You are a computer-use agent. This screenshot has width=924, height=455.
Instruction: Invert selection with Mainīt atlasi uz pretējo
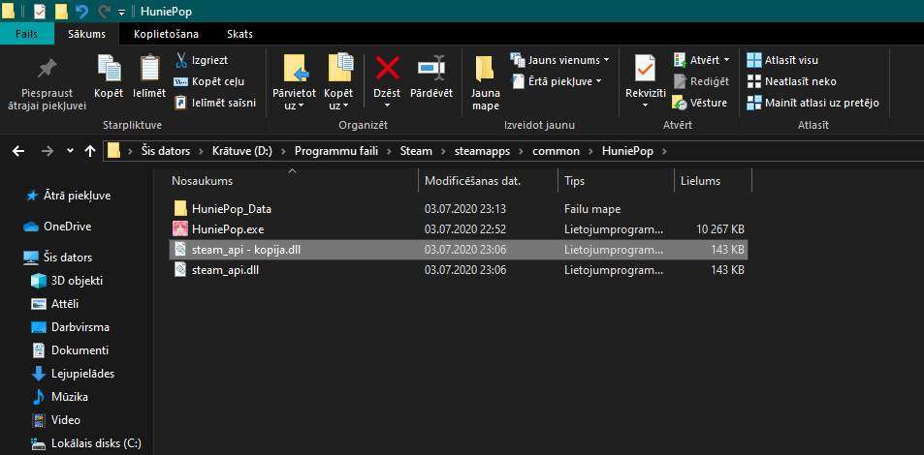[813, 103]
